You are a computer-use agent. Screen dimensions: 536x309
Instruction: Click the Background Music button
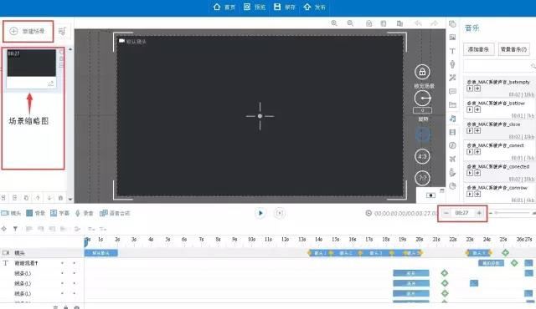(x=513, y=49)
